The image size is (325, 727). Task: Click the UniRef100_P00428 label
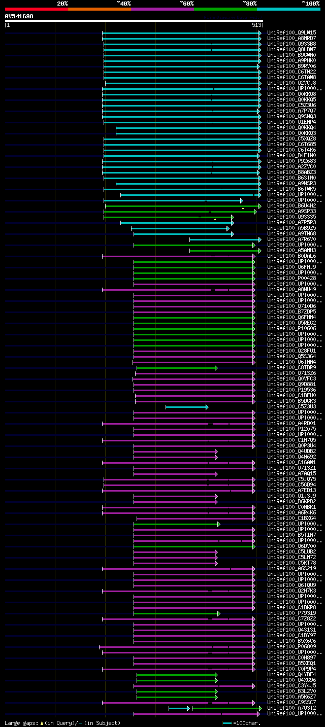pyautogui.click(x=291, y=278)
